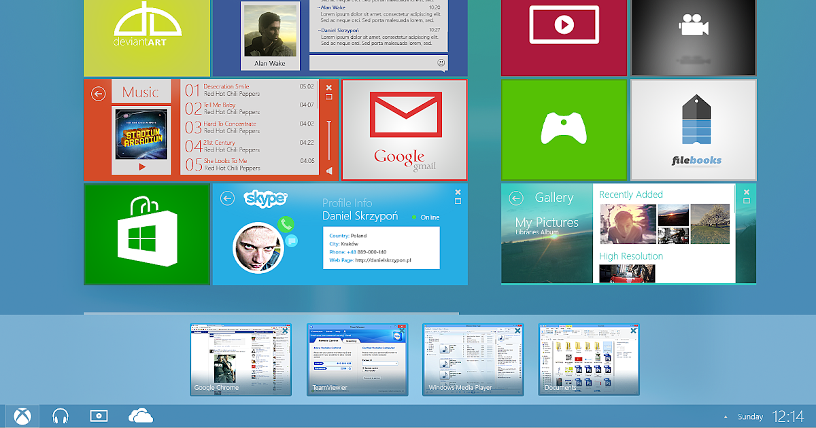The width and height of the screenshot is (816, 428).
Task: Click the emoticon smiley in chat tile
Action: (441, 63)
